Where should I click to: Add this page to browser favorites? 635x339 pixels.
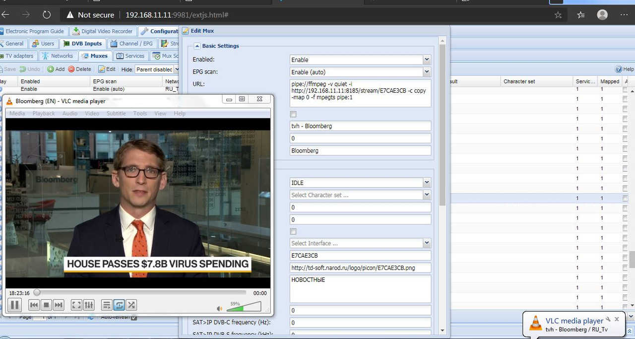click(x=558, y=15)
